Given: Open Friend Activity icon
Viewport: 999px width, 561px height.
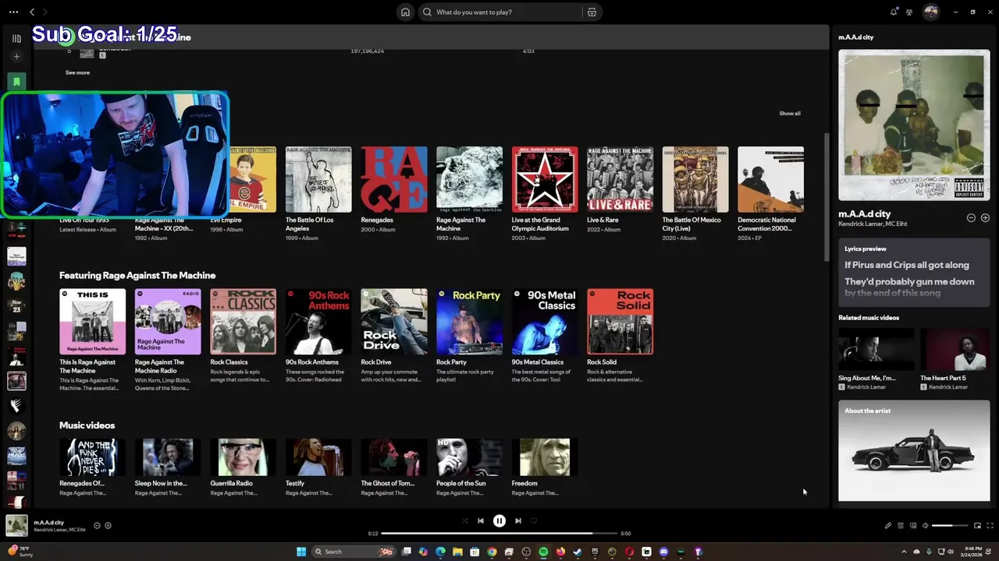Looking at the screenshot, I should 909,12.
